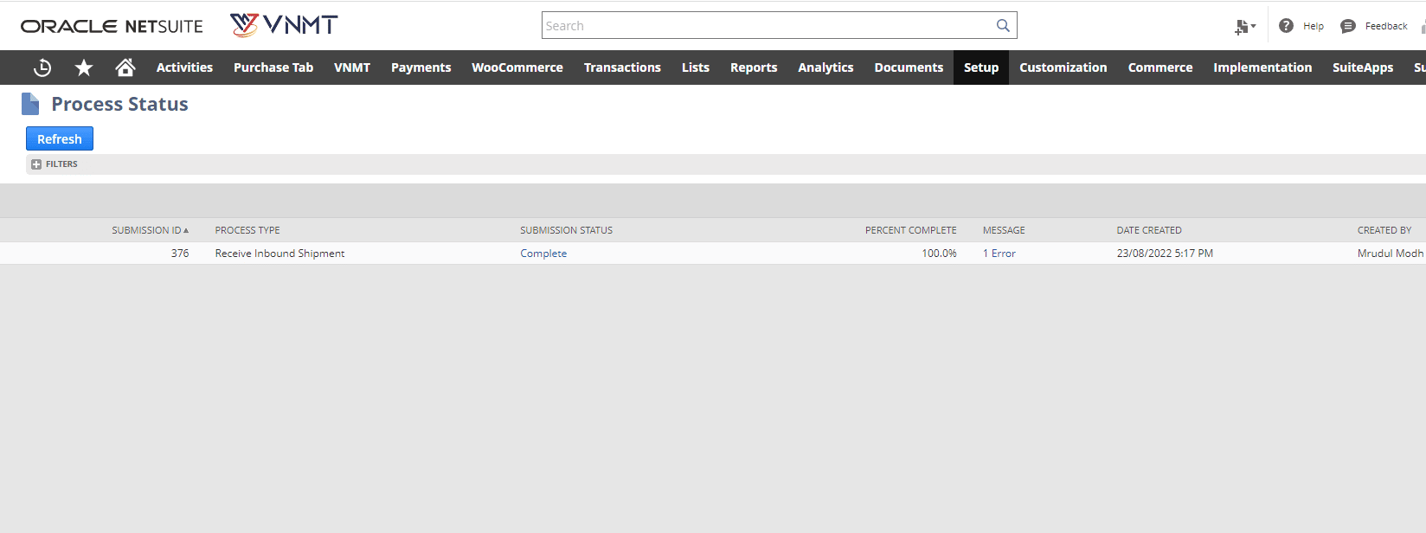Open the Recent Records clock icon
The image size is (1426, 533).
pyautogui.click(x=42, y=67)
